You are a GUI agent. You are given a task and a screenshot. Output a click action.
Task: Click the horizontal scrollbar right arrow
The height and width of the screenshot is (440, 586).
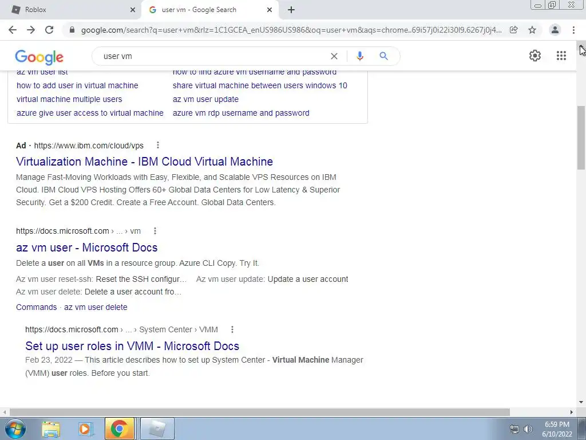tap(572, 412)
